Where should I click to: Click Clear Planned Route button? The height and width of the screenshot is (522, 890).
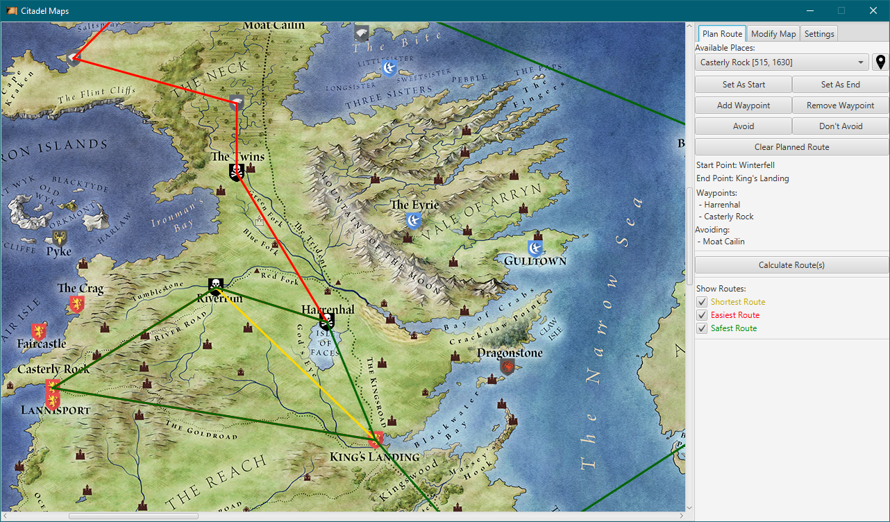coord(792,147)
